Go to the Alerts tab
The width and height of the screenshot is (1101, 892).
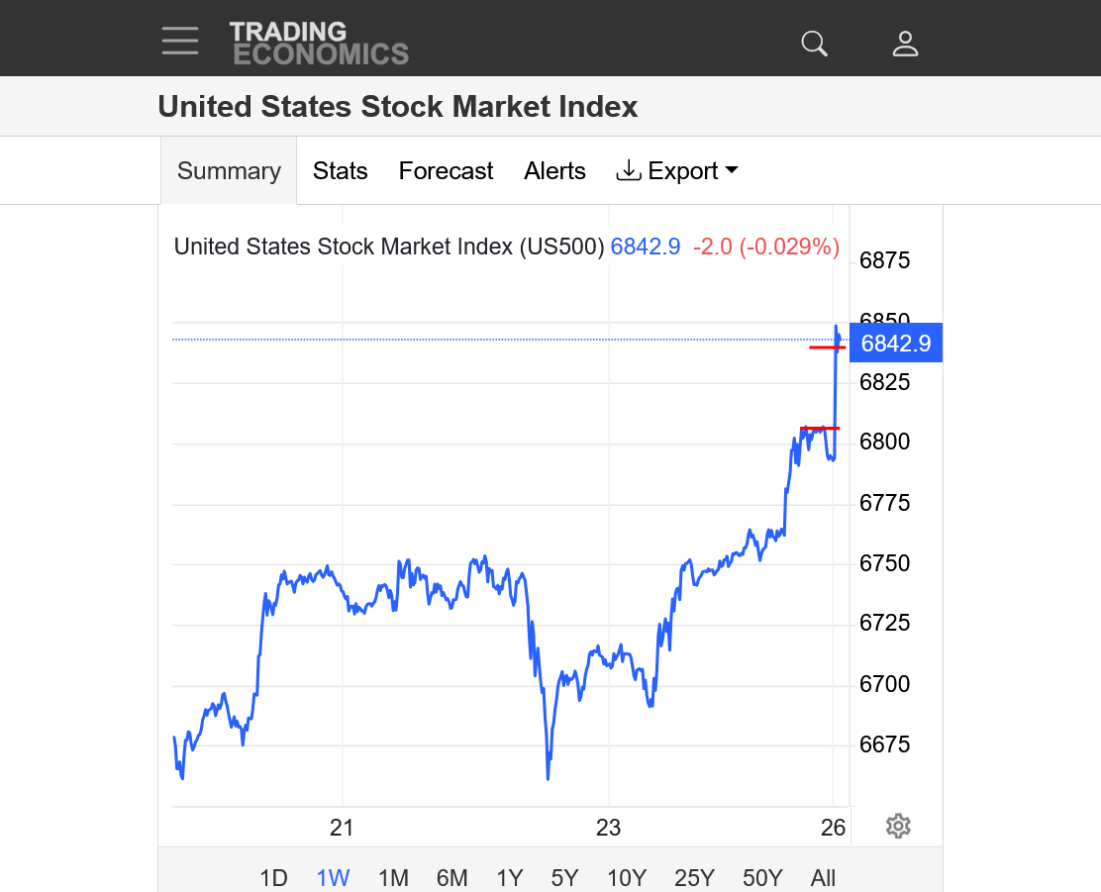pyautogui.click(x=554, y=171)
